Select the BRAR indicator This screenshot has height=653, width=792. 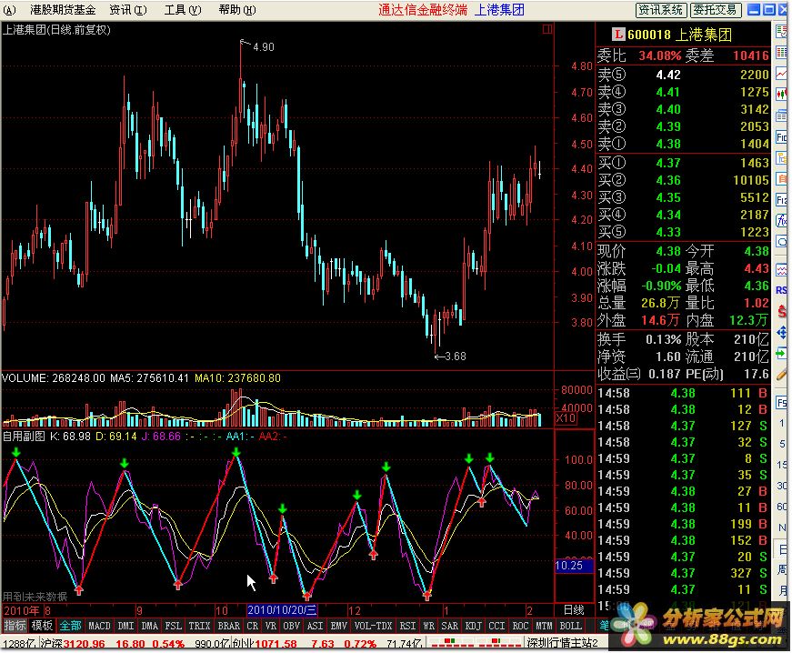(x=229, y=626)
